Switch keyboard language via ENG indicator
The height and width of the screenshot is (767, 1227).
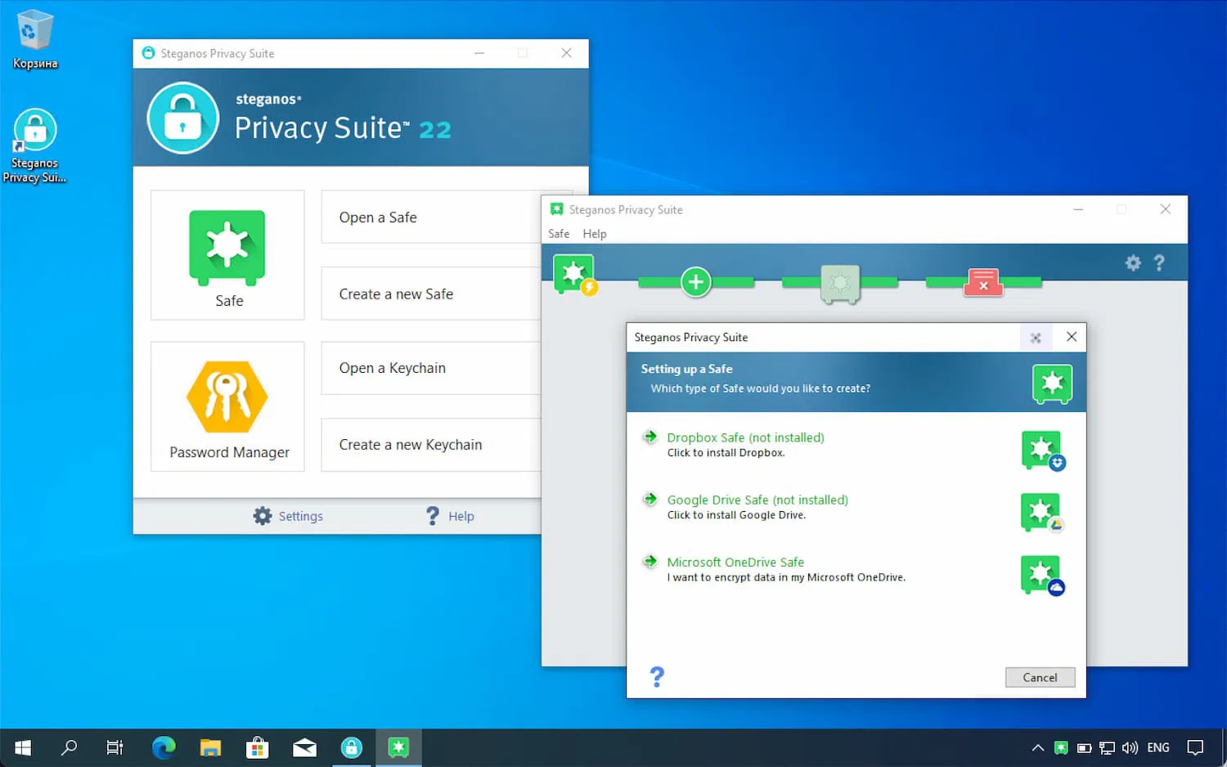[1157, 747]
